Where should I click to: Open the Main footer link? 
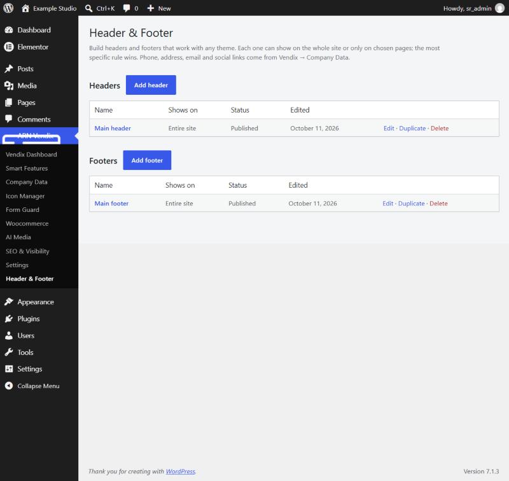[x=111, y=204]
